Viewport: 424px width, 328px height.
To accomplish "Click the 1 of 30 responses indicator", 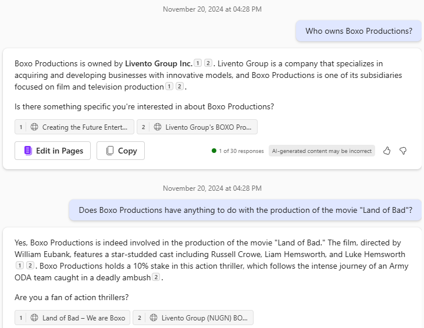I will 238,151.
